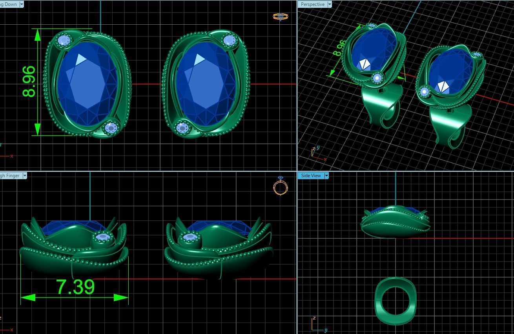The image size is (514, 334).
Task: Select the Side View viewport title
Action: pos(311,176)
